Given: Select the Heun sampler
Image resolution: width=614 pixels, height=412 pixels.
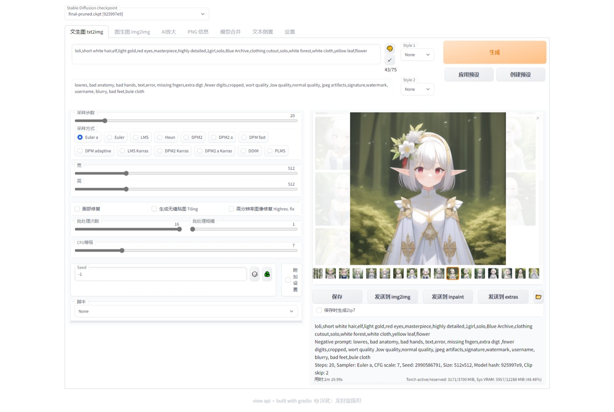Looking at the screenshot, I should 166,137.
